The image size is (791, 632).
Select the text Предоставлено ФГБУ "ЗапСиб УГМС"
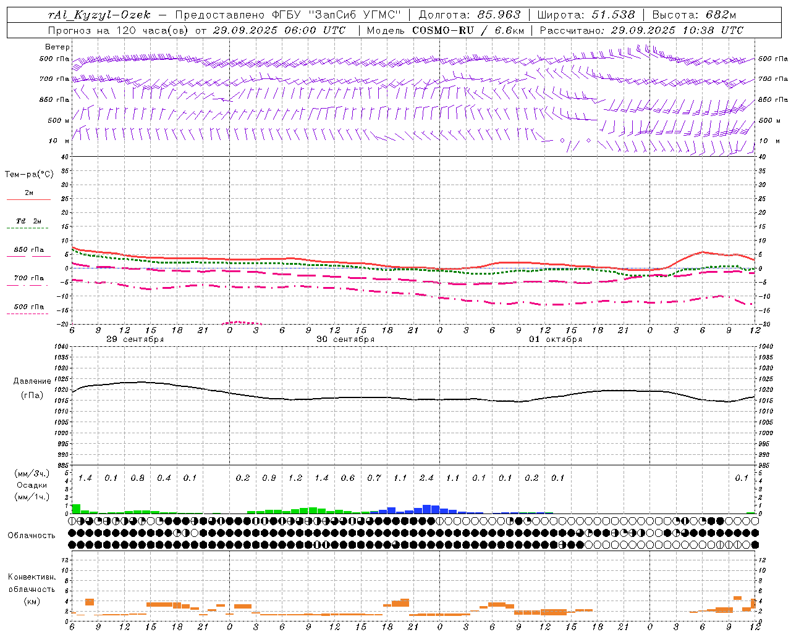tap(288, 15)
